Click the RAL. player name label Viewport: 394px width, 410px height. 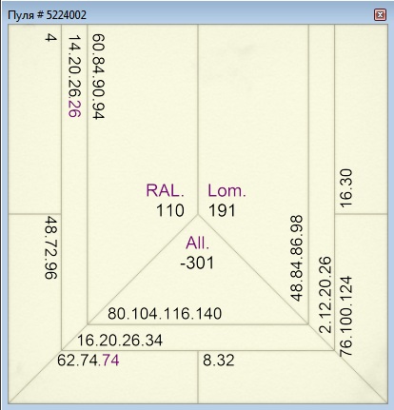[165, 190]
